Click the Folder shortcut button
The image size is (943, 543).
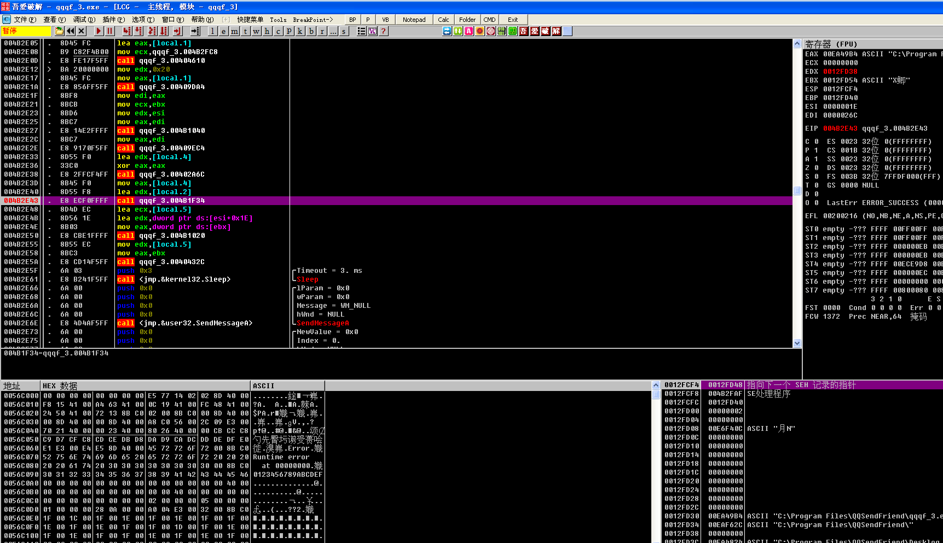click(467, 20)
